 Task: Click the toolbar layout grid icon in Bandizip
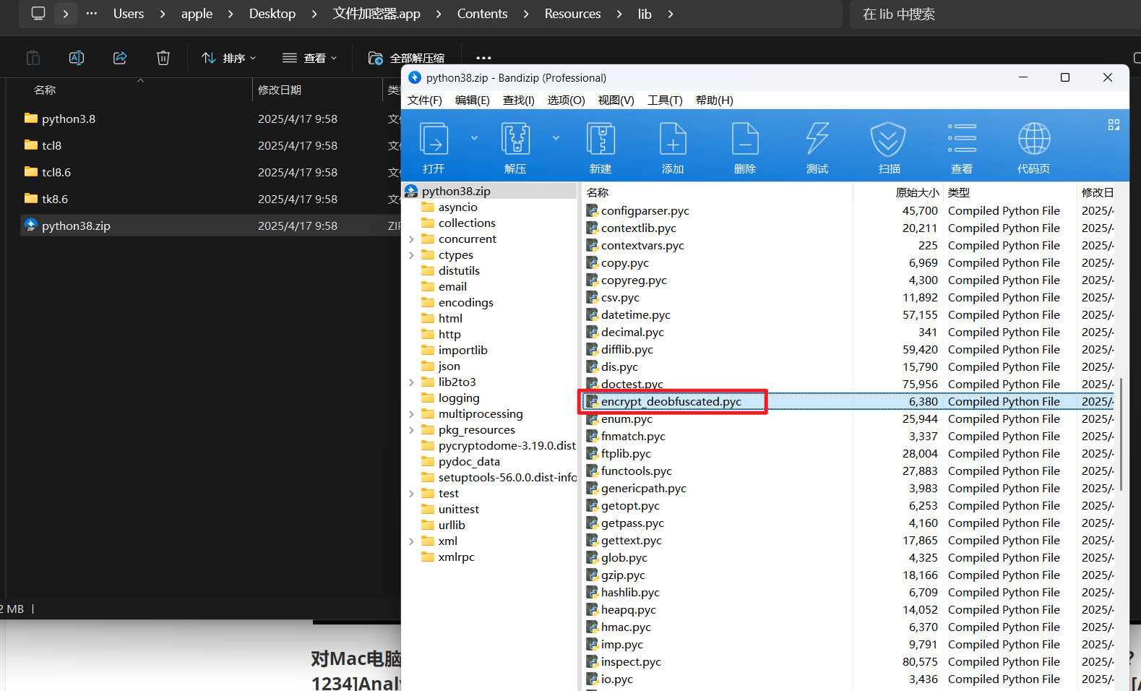coord(1114,125)
